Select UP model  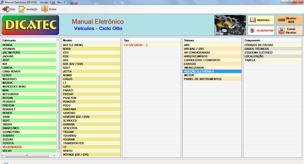click(x=91, y=147)
